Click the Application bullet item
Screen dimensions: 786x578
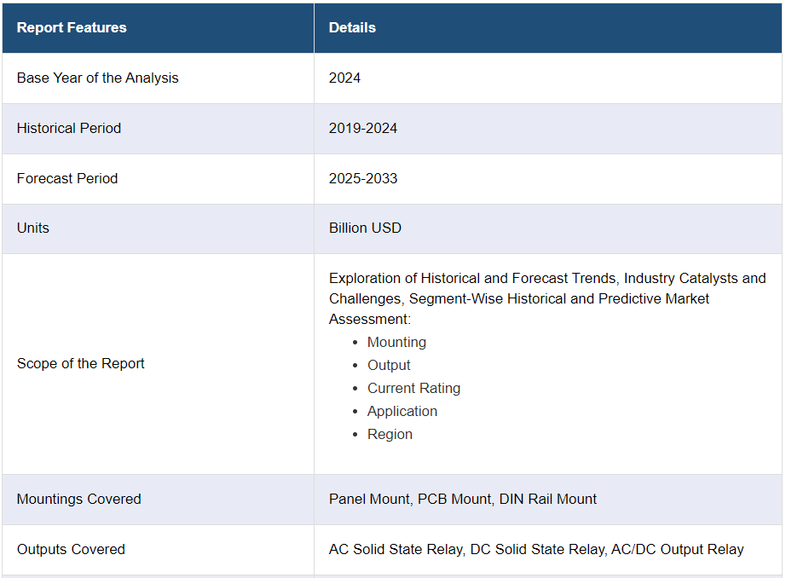click(x=402, y=411)
